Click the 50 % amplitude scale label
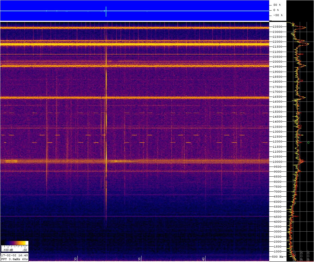Screen dimensions: 314x262 tap(277, 5)
